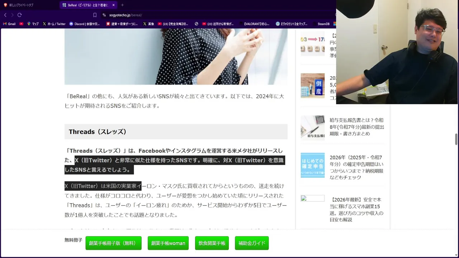Image resolution: width=459 pixels, height=258 pixels.
Task: Open the 【ヴァロラント】全マップ... bookmark
Action: pyautogui.click(x=292, y=24)
